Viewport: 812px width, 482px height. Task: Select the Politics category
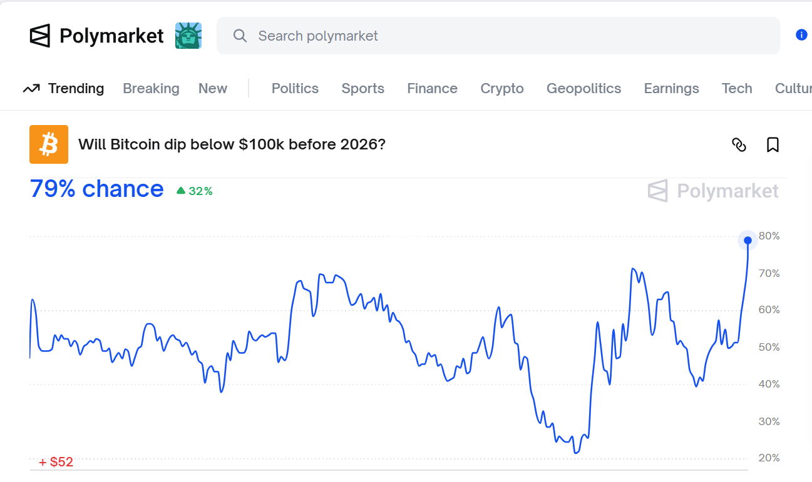point(295,89)
